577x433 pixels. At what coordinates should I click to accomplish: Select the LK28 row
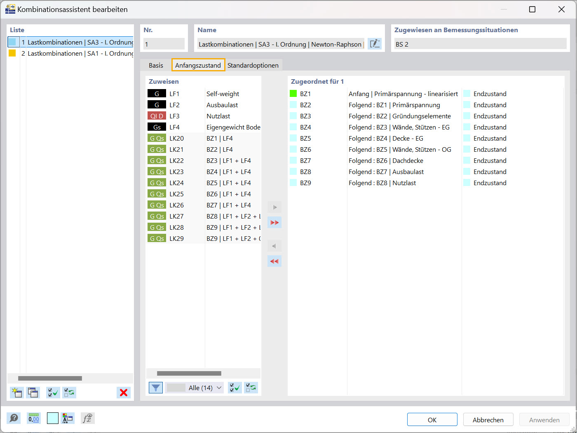(x=204, y=227)
